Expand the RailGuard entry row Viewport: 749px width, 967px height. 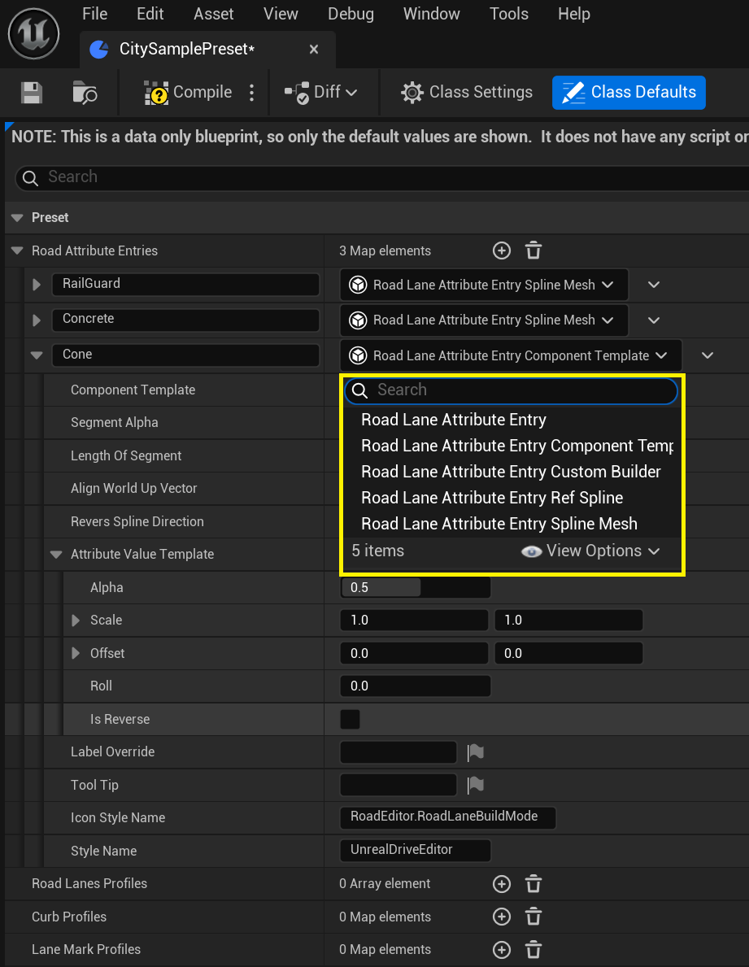tap(37, 285)
